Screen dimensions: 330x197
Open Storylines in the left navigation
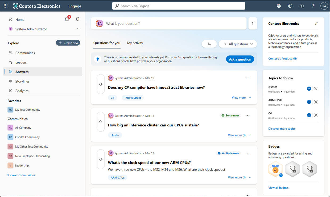(22, 81)
